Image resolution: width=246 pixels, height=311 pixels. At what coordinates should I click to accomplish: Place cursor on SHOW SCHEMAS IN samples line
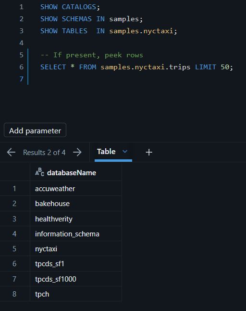click(91, 19)
